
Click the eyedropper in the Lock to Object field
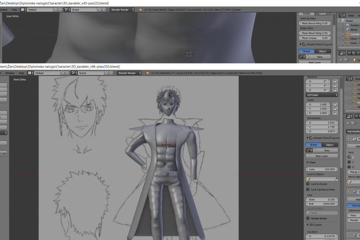336,179
